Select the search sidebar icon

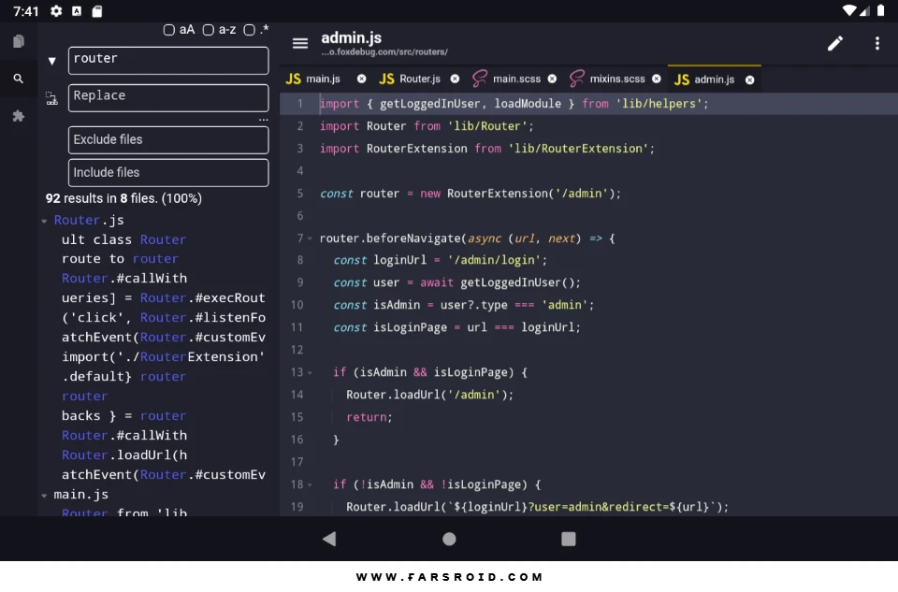(19, 79)
